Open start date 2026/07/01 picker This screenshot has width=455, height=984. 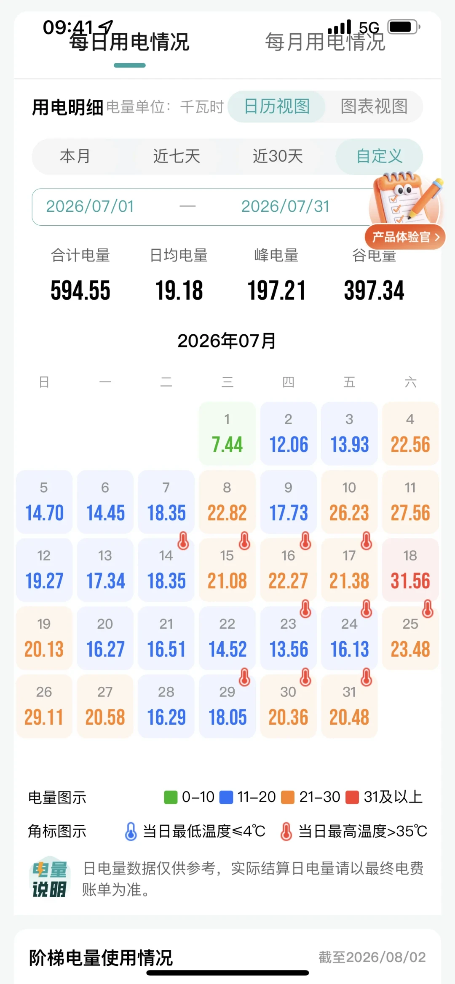pyautogui.click(x=90, y=207)
